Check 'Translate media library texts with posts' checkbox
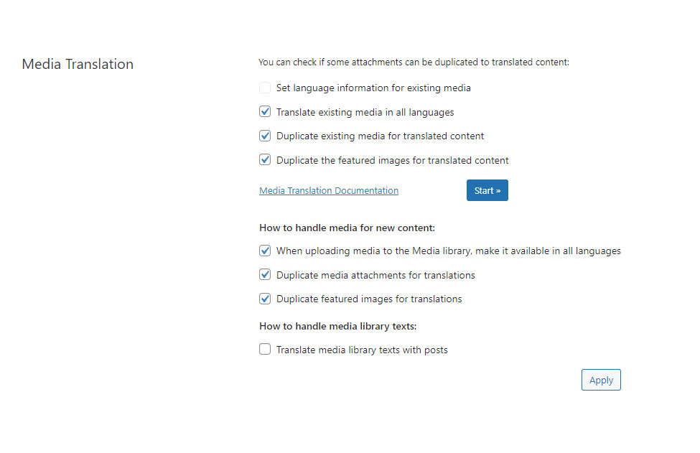Image resolution: width=700 pixels, height=453 pixels. 265,349
